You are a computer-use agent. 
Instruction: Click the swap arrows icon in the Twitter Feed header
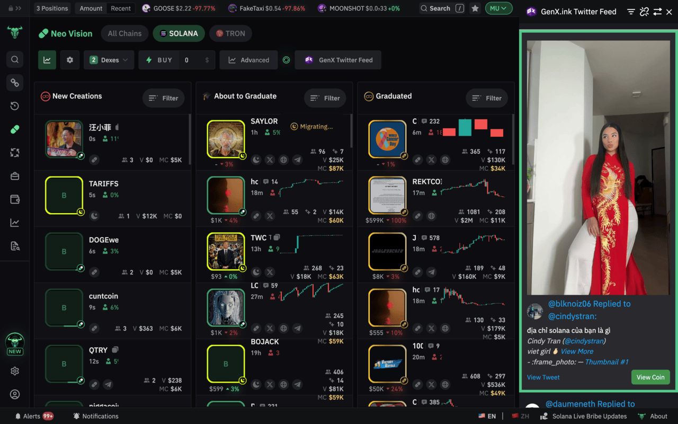(x=657, y=12)
